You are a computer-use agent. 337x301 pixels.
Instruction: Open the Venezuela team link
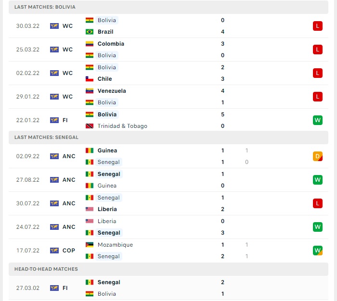[112, 91]
